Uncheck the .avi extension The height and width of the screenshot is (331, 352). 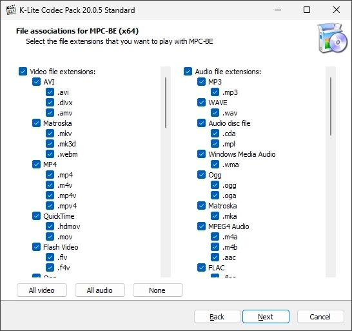tap(50, 92)
